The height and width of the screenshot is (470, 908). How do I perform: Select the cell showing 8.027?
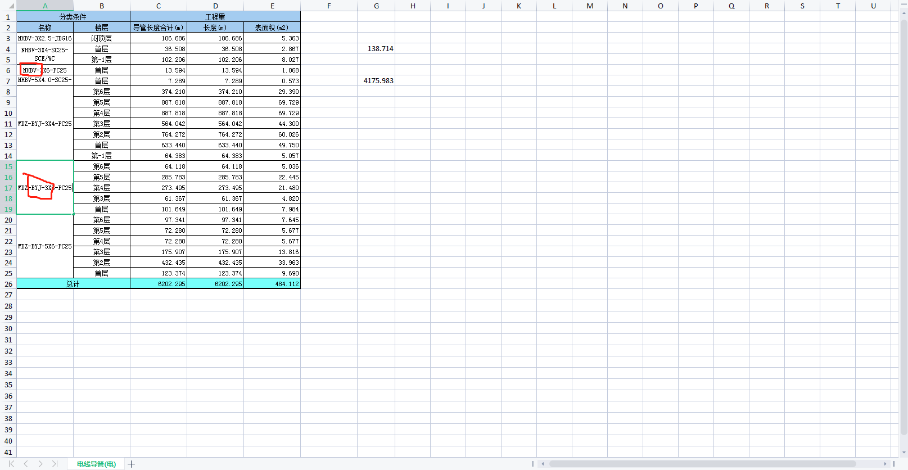272,60
